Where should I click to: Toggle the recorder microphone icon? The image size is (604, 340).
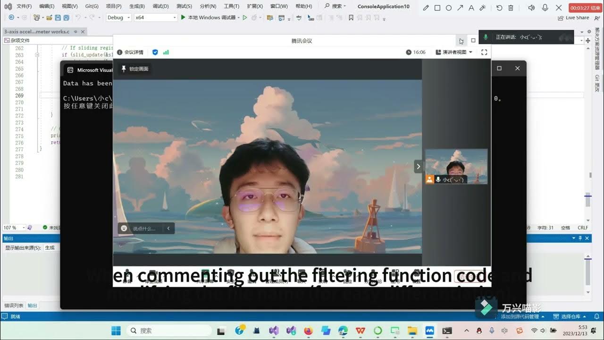pos(545,8)
